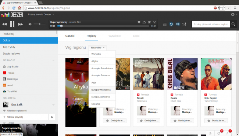Click Utwórz playlistę button
The width and height of the screenshot is (239, 136).
click(24, 117)
